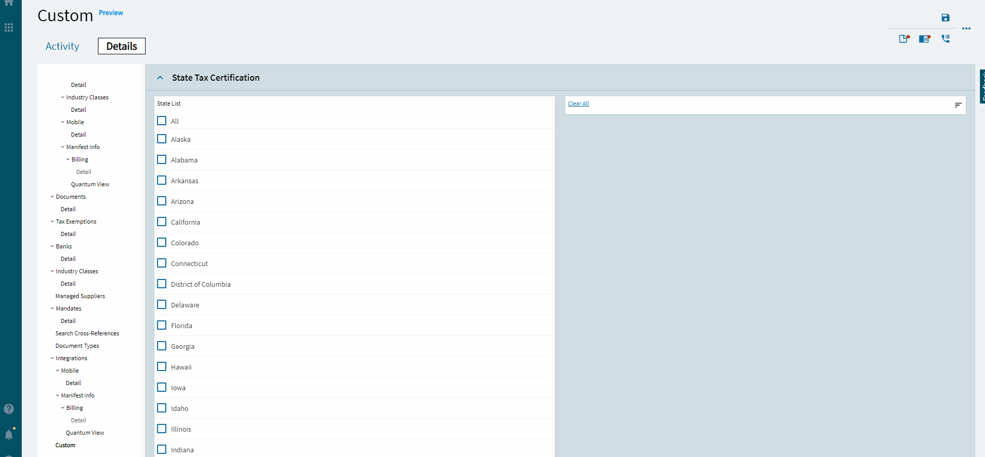Tick the Hawaii checkbox
Screen dimensions: 985x457
pos(162,366)
